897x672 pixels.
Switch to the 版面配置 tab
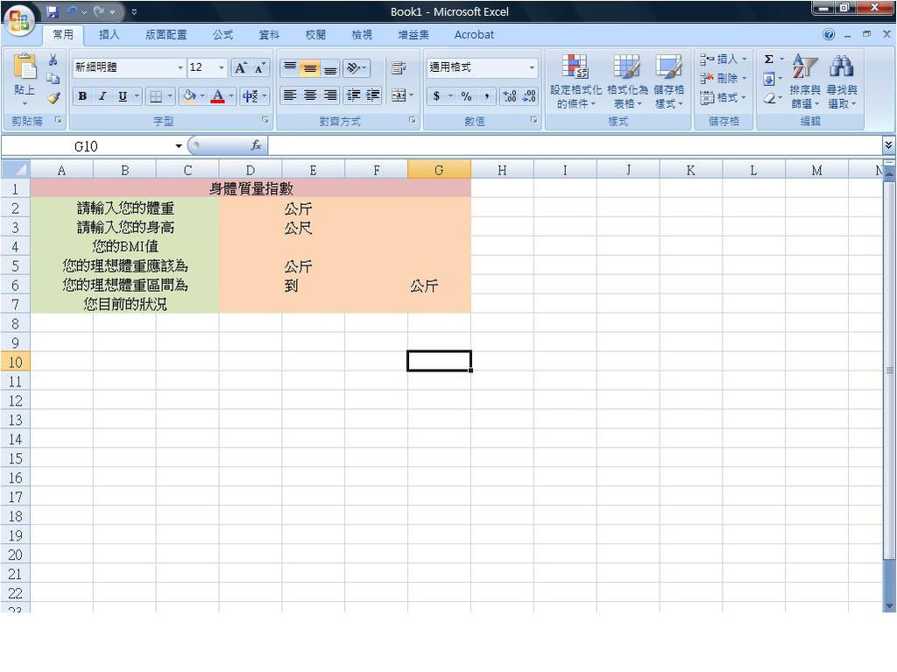[166, 35]
